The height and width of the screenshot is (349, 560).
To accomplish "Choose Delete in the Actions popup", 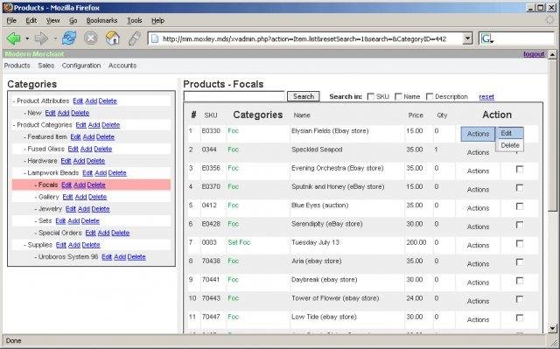I will pyautogui.click(x=509, y=145).
